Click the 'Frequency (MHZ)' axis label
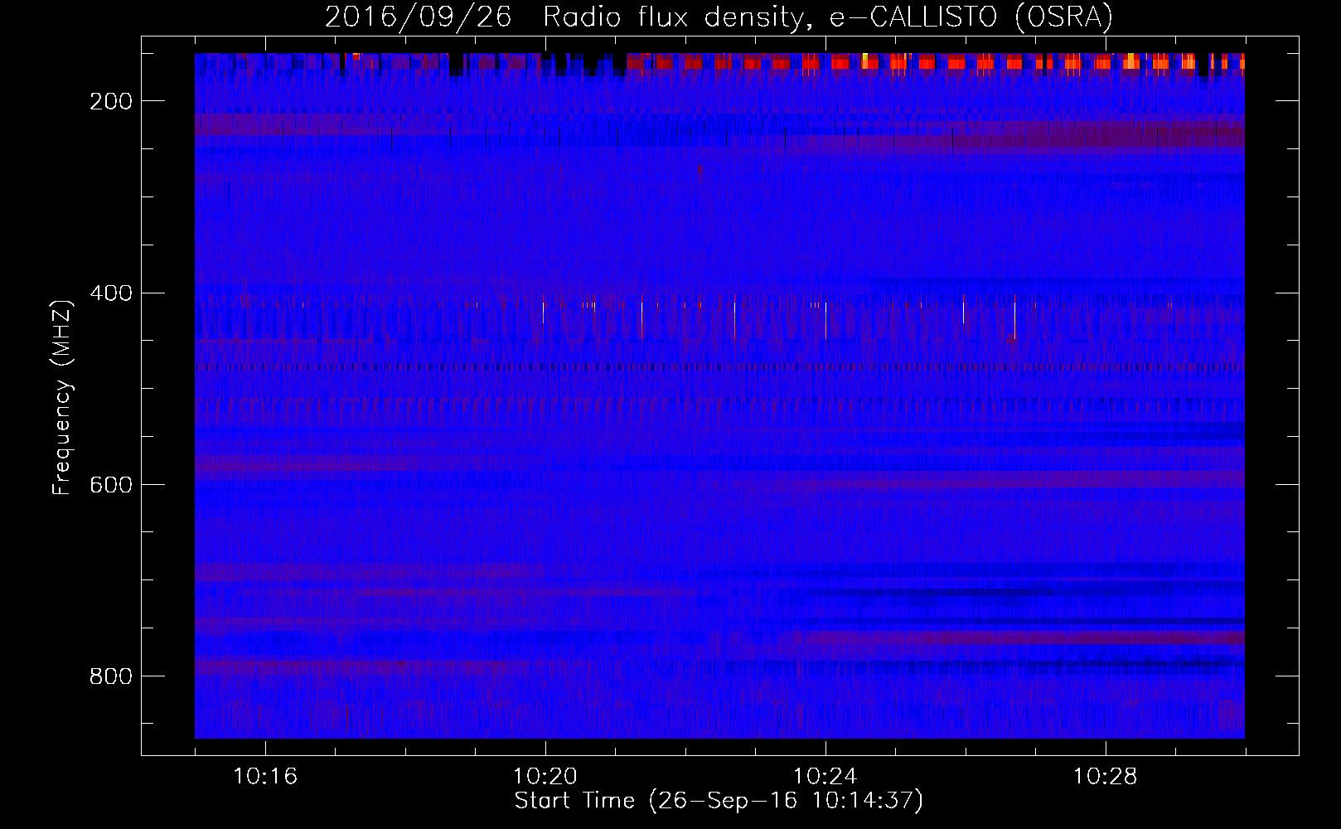 click(x=62, y=397)
